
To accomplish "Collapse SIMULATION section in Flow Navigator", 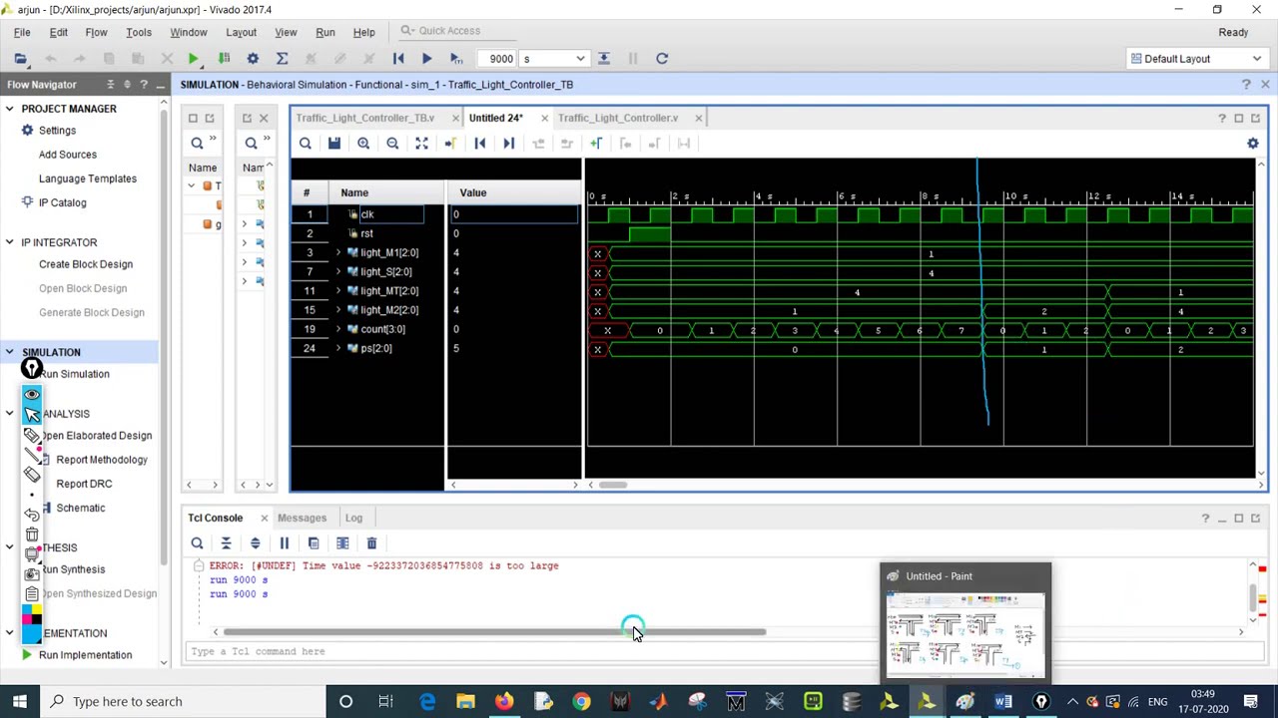I will tap(10, 352).
